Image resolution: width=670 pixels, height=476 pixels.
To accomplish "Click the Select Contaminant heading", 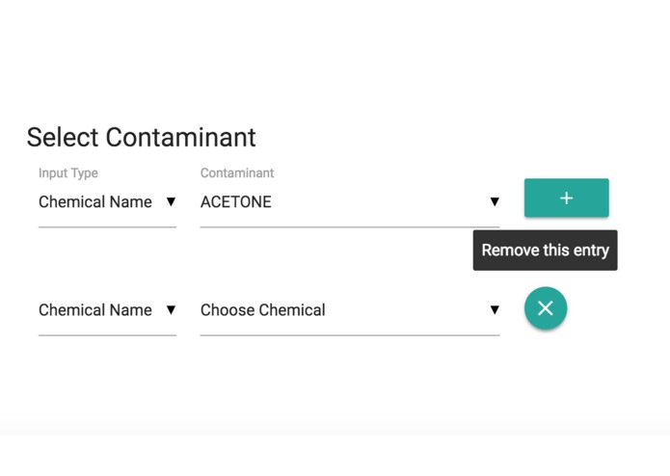I will pos(142,137).
